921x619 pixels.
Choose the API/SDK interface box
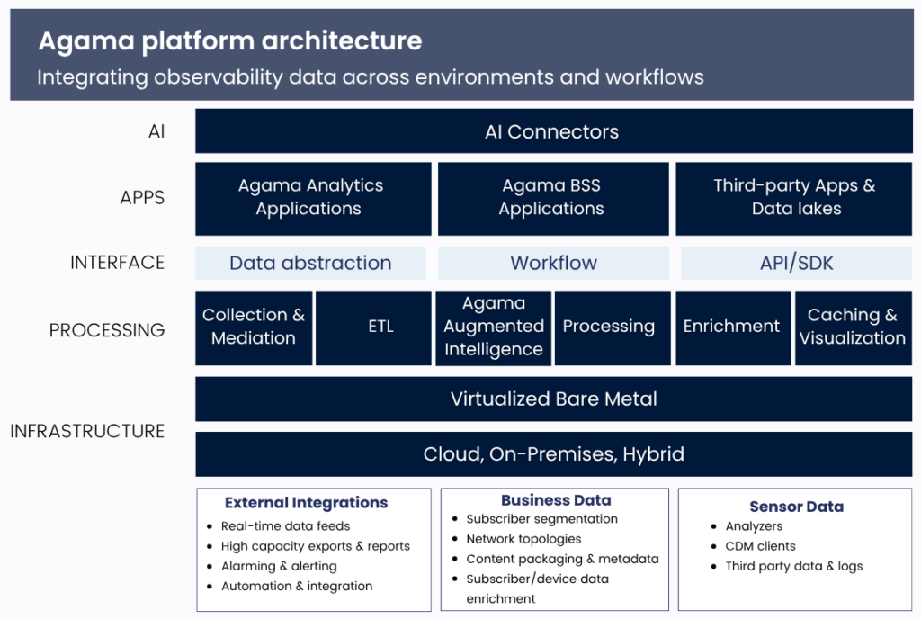pos(795,264)
